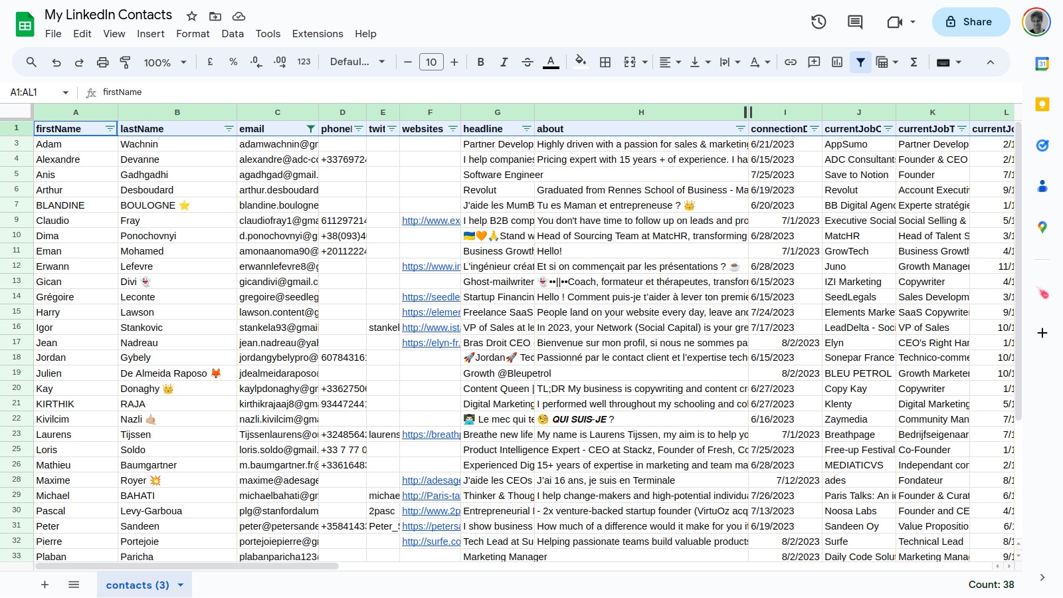This screenshot has height=598, width=1063.
Task: Insert a comment via toolbar icon
Action: pyautogui.click(x=814, y=62)
